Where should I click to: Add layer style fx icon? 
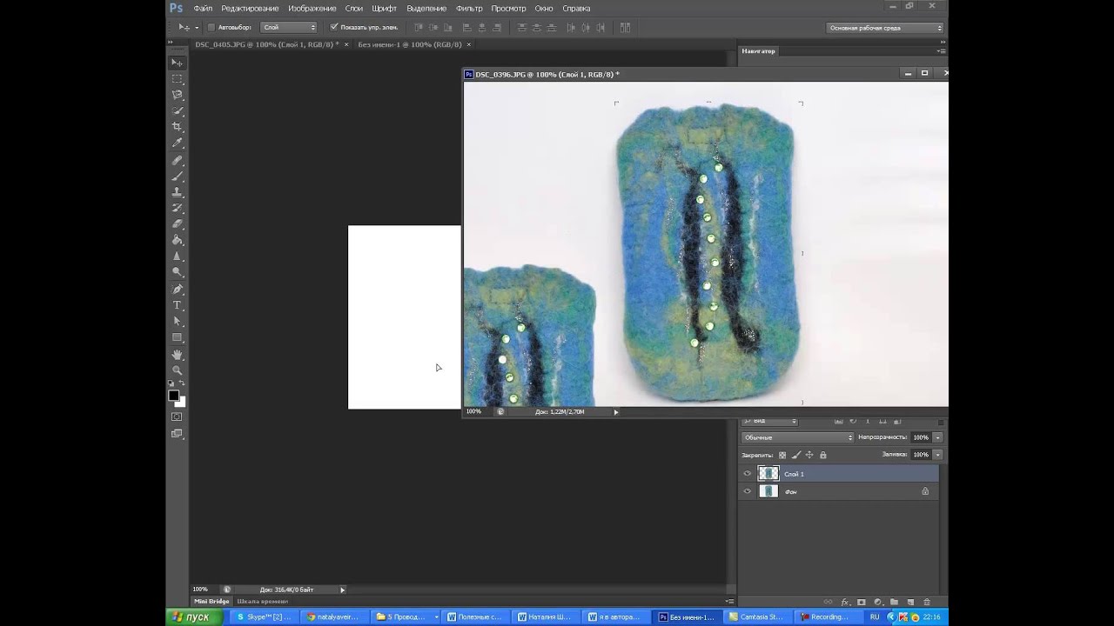pyautogui.click(x=845, y=602)
